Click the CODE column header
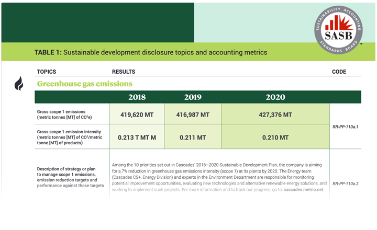377x230 pixels. (x=339, y=72)
